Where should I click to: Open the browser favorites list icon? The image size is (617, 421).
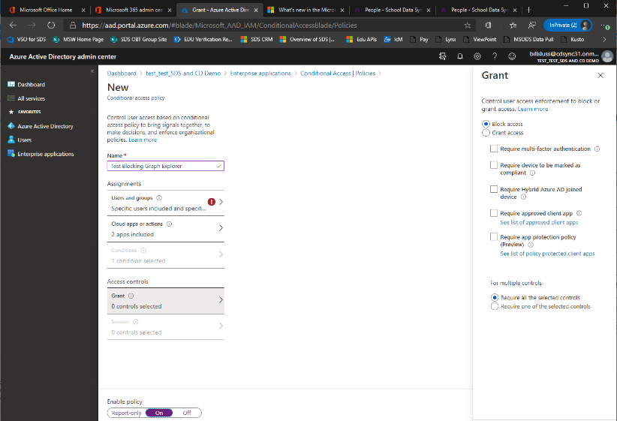513,26
